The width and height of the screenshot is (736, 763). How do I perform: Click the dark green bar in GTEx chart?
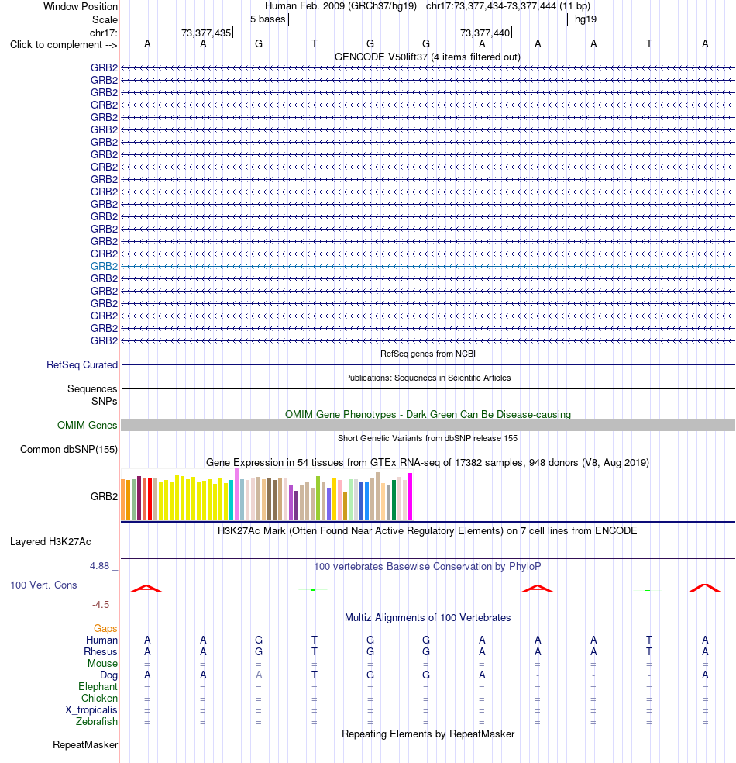pyautogui.click(x=394, y=499)
